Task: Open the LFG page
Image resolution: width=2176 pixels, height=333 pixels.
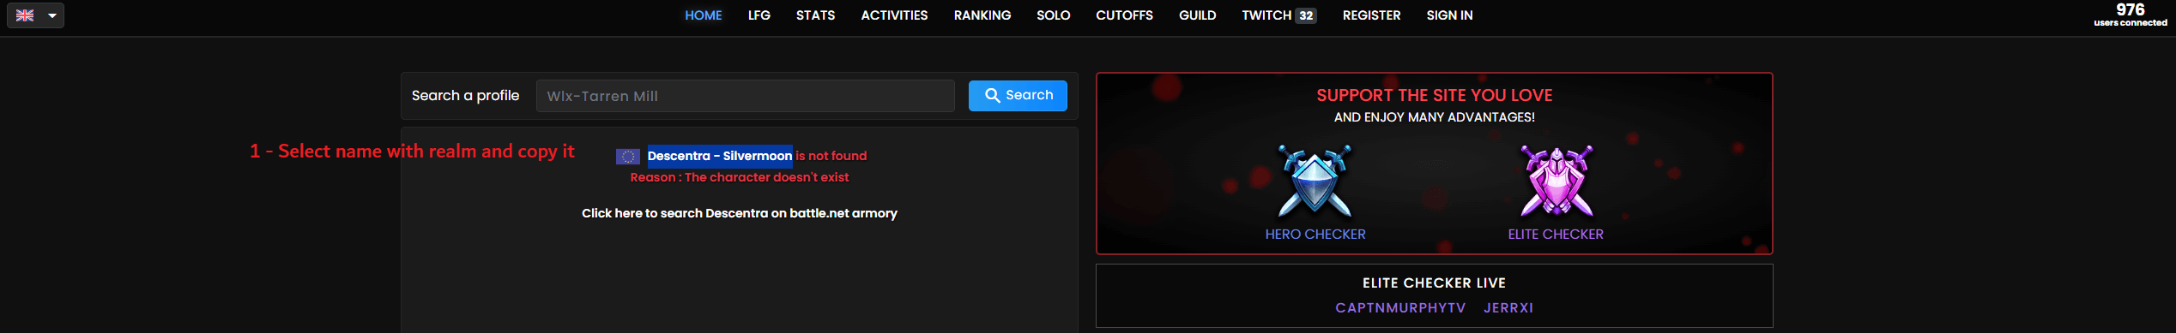Action: click(x=759, y=15)
